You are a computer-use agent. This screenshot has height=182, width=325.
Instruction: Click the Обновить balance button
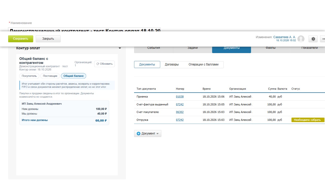[104, 64]
